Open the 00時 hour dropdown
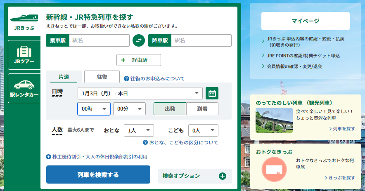 tap(94, 108)
